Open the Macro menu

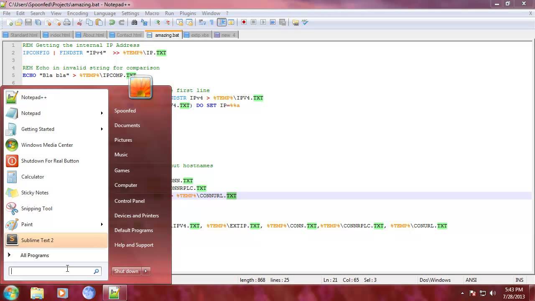pyautogui.click(x=152, y=13)
